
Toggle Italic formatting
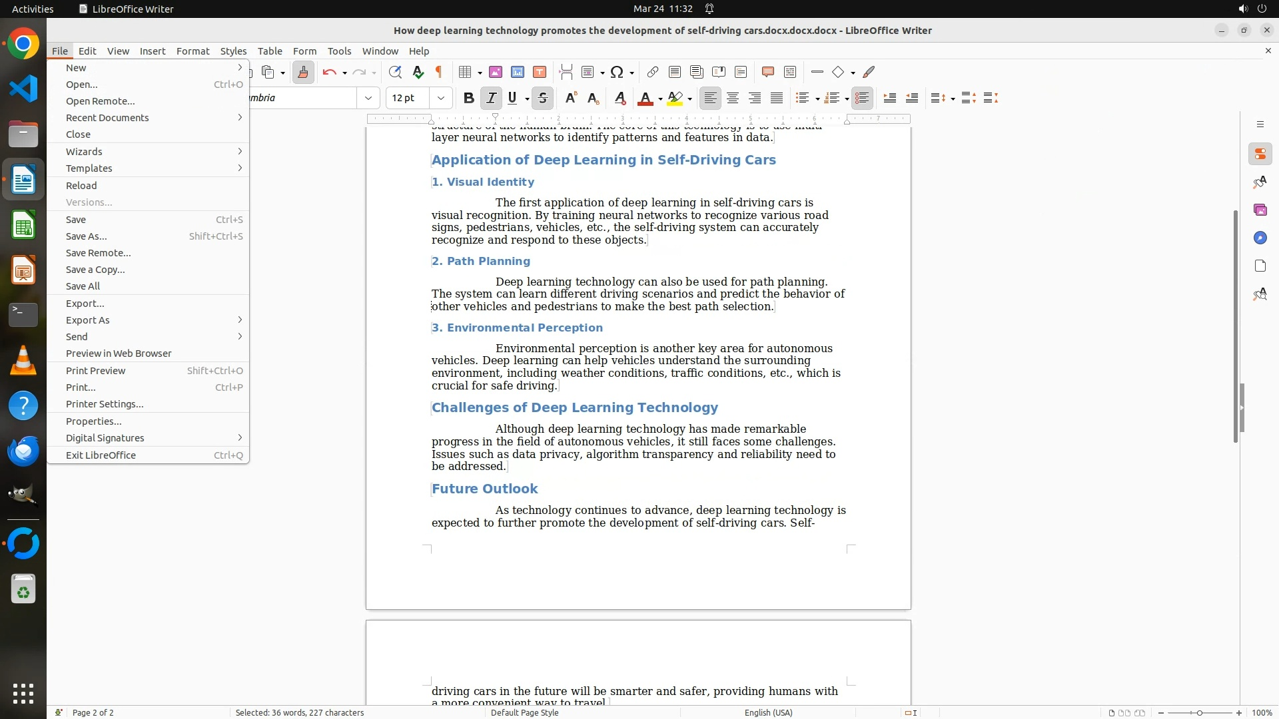(x=491, y=99)
